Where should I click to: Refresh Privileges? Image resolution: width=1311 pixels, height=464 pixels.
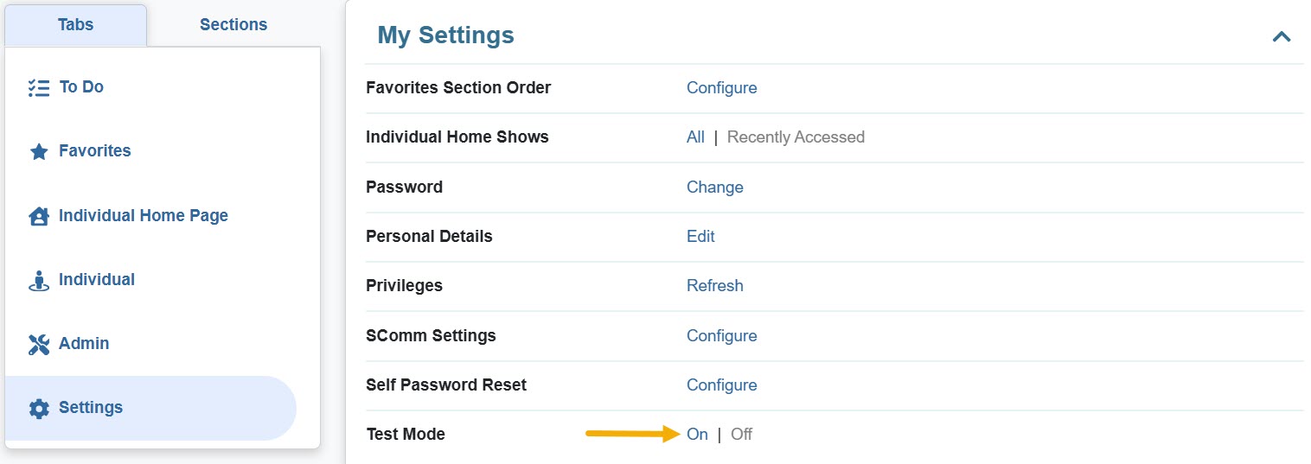click(x=714, y=286)
